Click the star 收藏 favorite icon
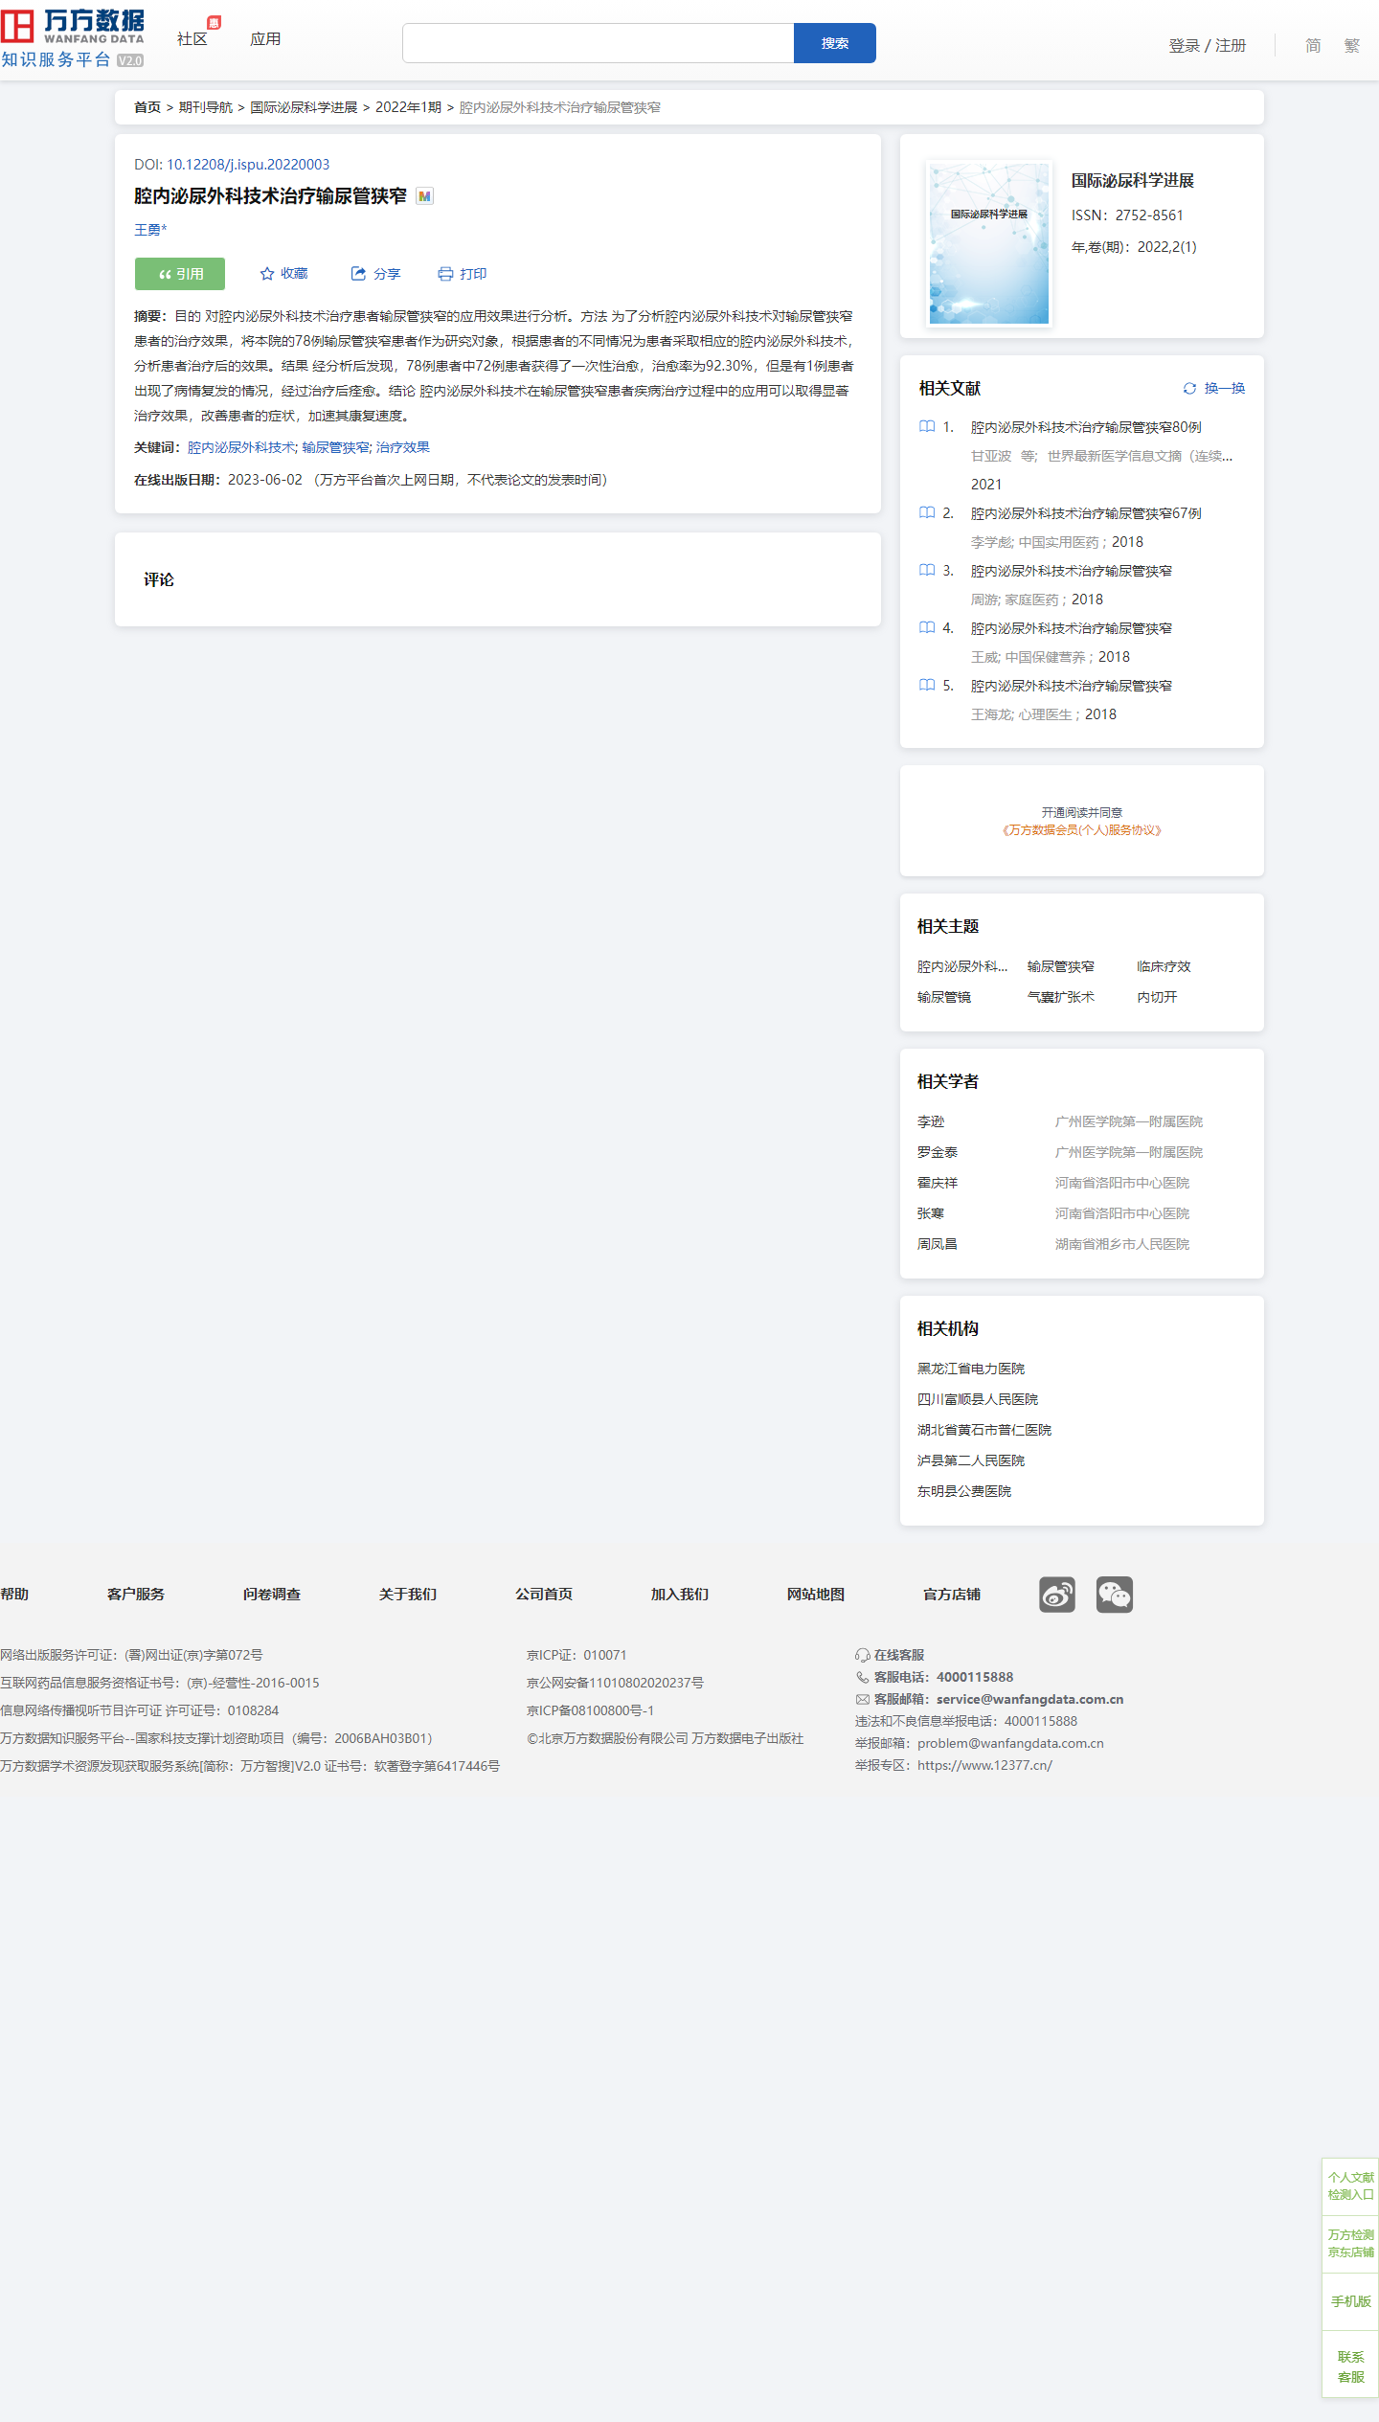Screen dimensions: 1379x2422 tap(267, 274)
